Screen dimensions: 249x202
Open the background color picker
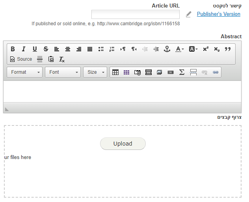click(x=193, y=49)
